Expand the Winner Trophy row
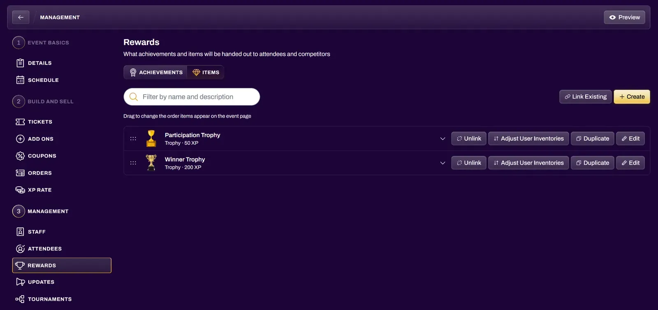Viewport: 658px width, 310px height. pos(443,163)
